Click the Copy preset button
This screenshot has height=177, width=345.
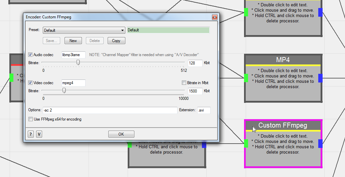(x=116, y=41)
